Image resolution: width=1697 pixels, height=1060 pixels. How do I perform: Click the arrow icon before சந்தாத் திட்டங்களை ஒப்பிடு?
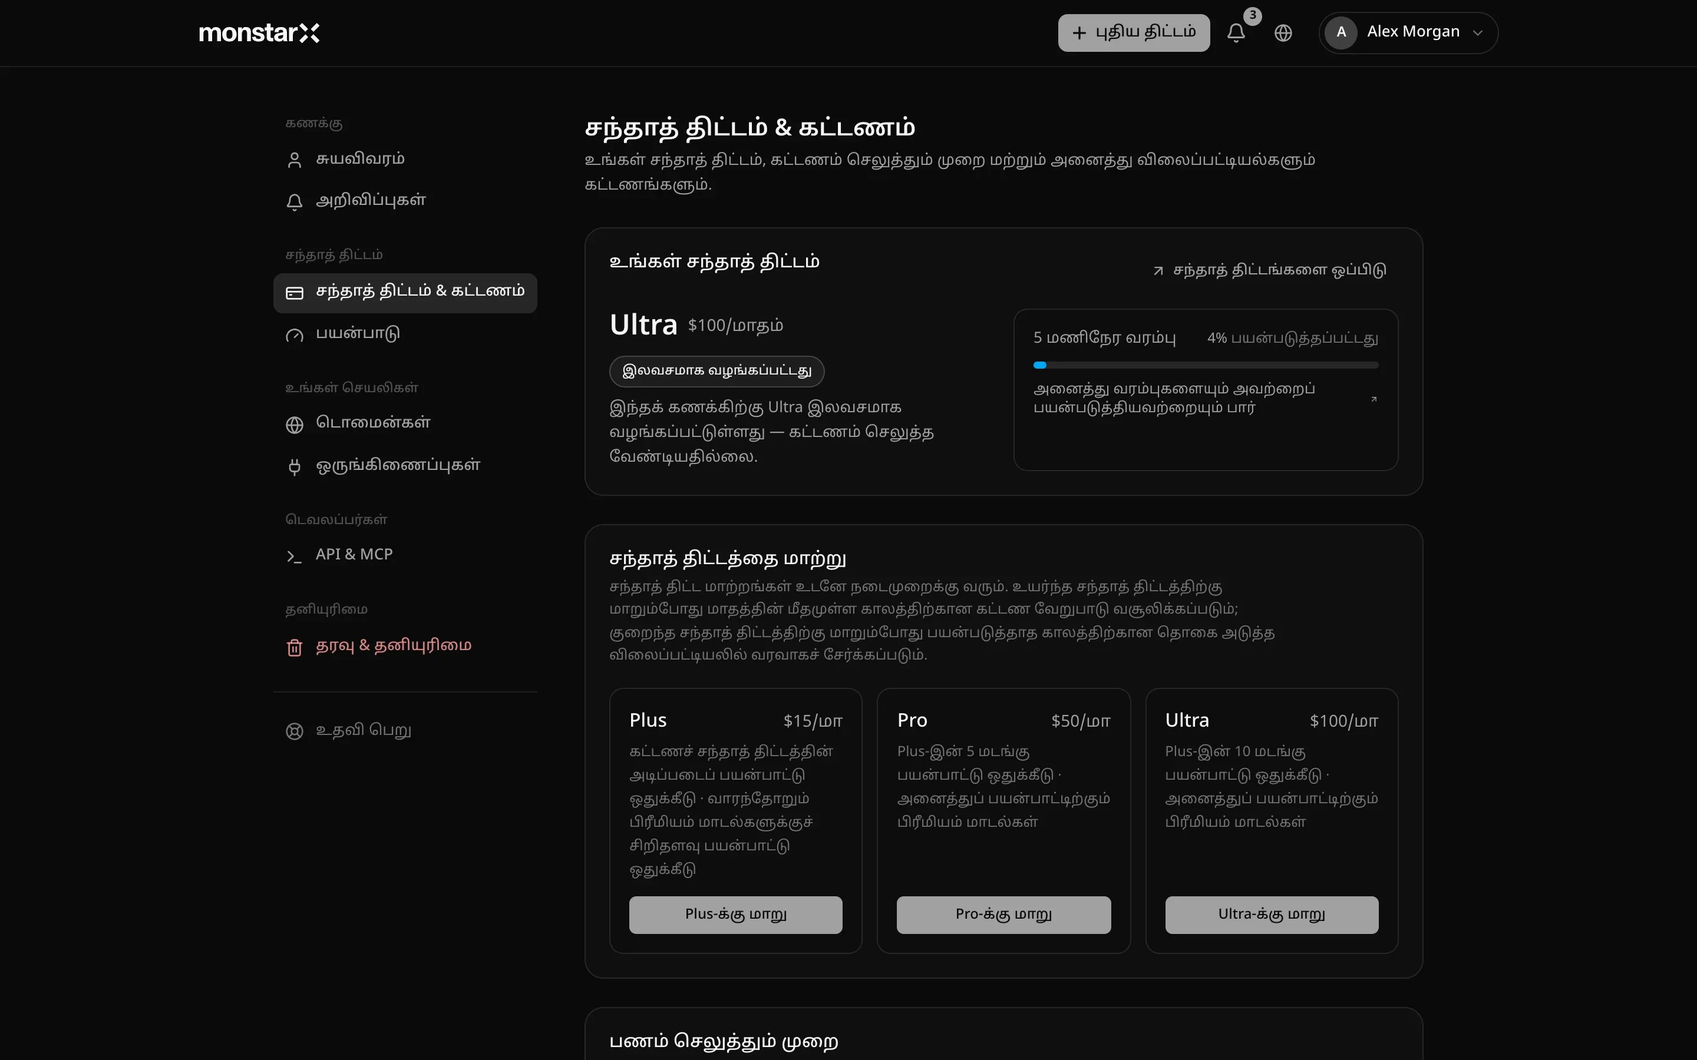(x=1158, y=271)
